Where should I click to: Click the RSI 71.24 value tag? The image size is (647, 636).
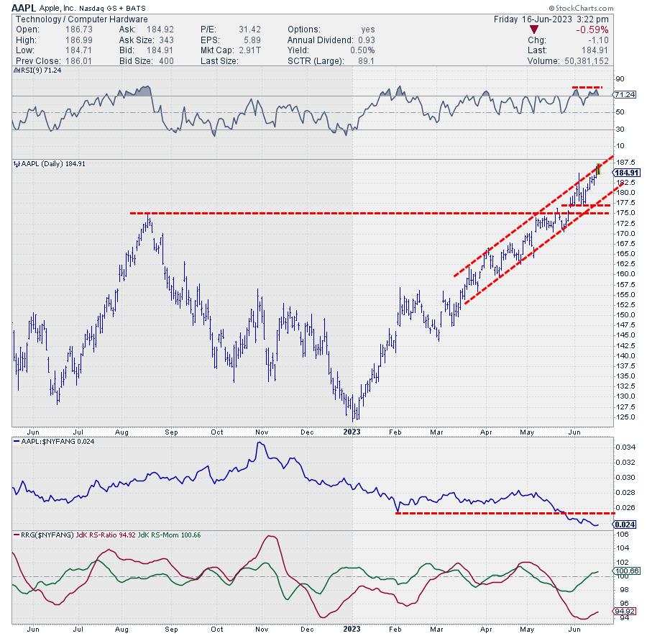(623, 95)
